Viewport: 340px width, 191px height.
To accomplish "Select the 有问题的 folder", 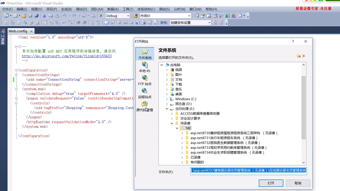I will (x=197, y=162).
